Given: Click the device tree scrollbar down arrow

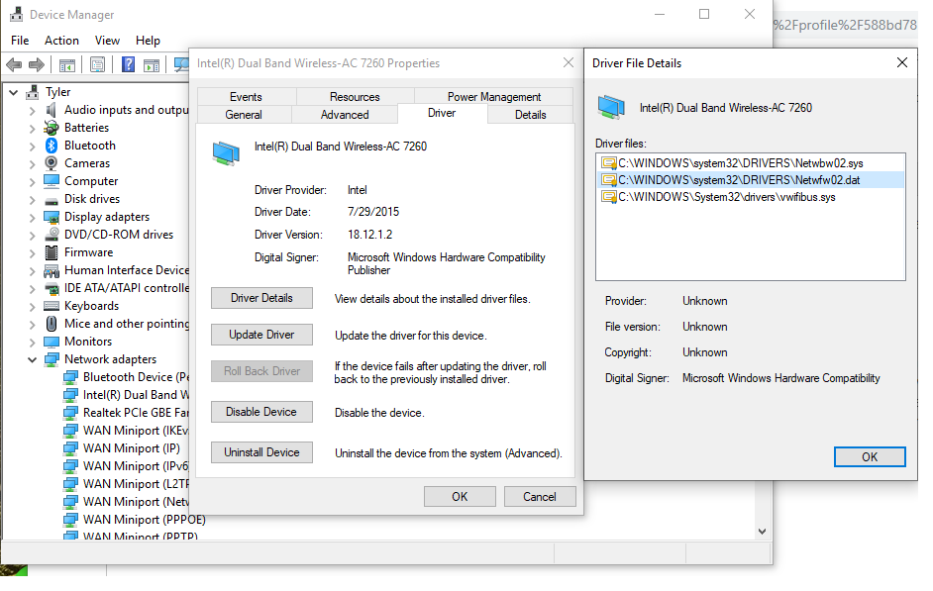Looking at the screenshot, I should pos(763,533).
